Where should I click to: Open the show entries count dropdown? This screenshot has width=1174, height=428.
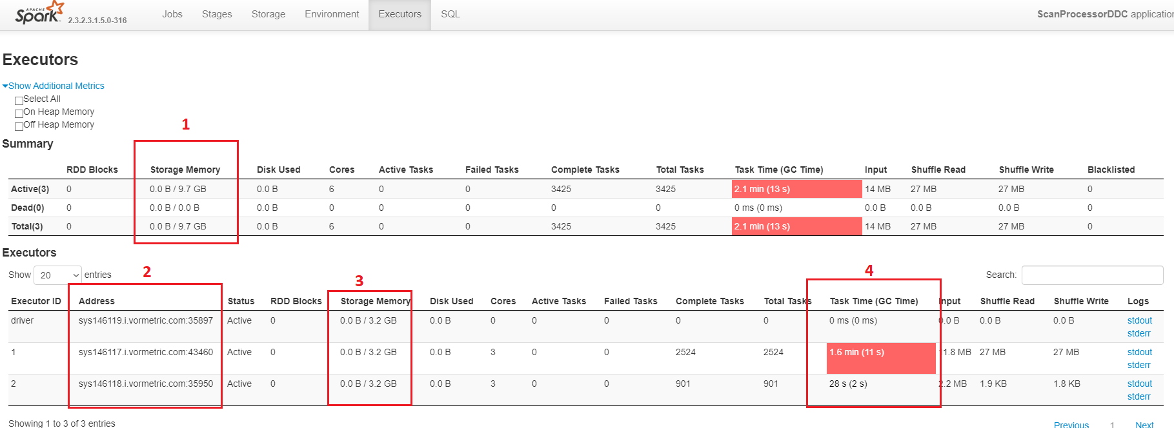coord(57,275)
